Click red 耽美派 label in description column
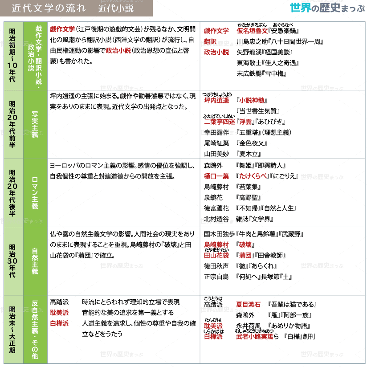The height and width of the screenshot is (367, 367). 59,313
